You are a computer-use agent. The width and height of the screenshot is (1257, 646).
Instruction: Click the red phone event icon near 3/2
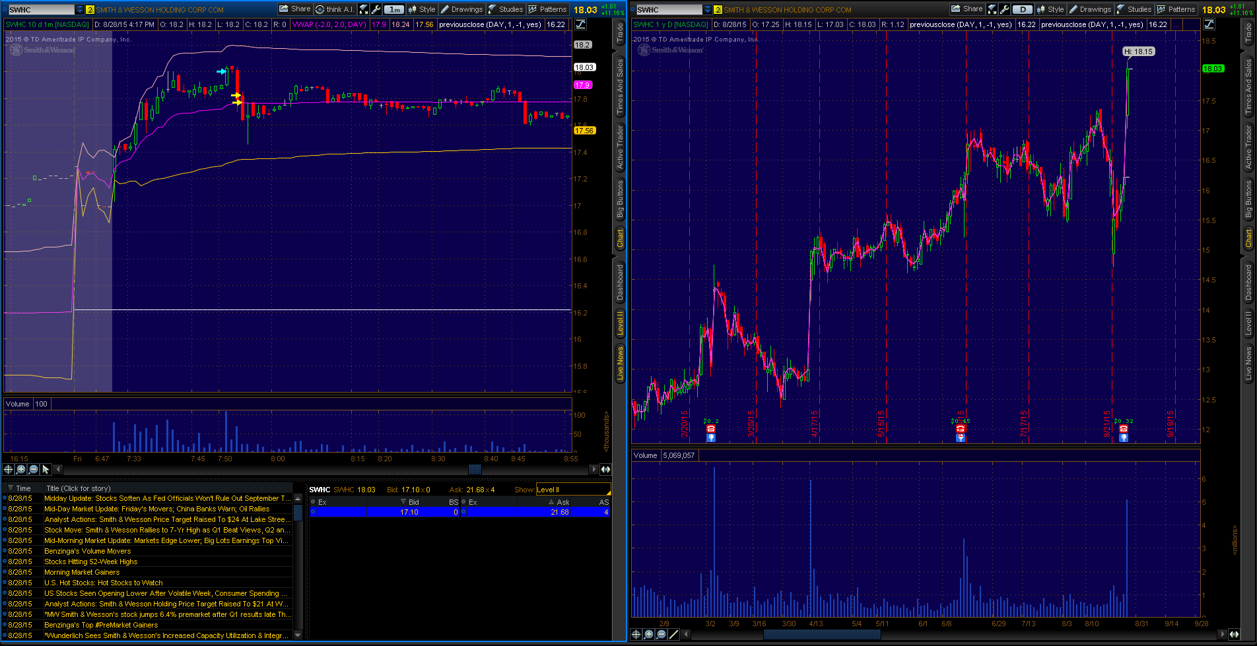711,429
